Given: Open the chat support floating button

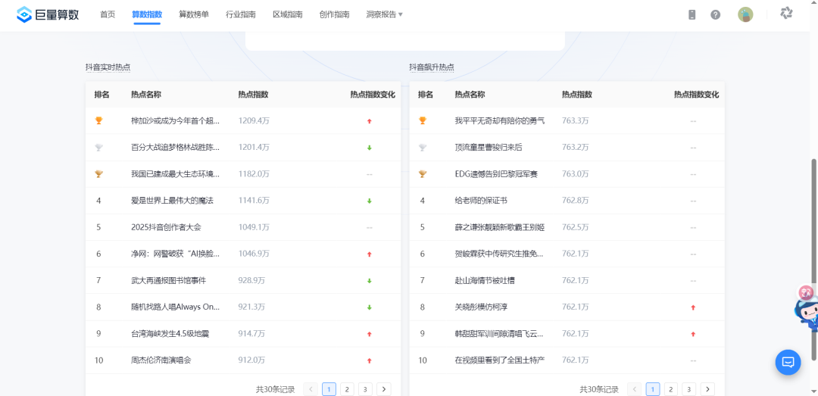Looking at the screenshot, I should (x=788, y=362).
